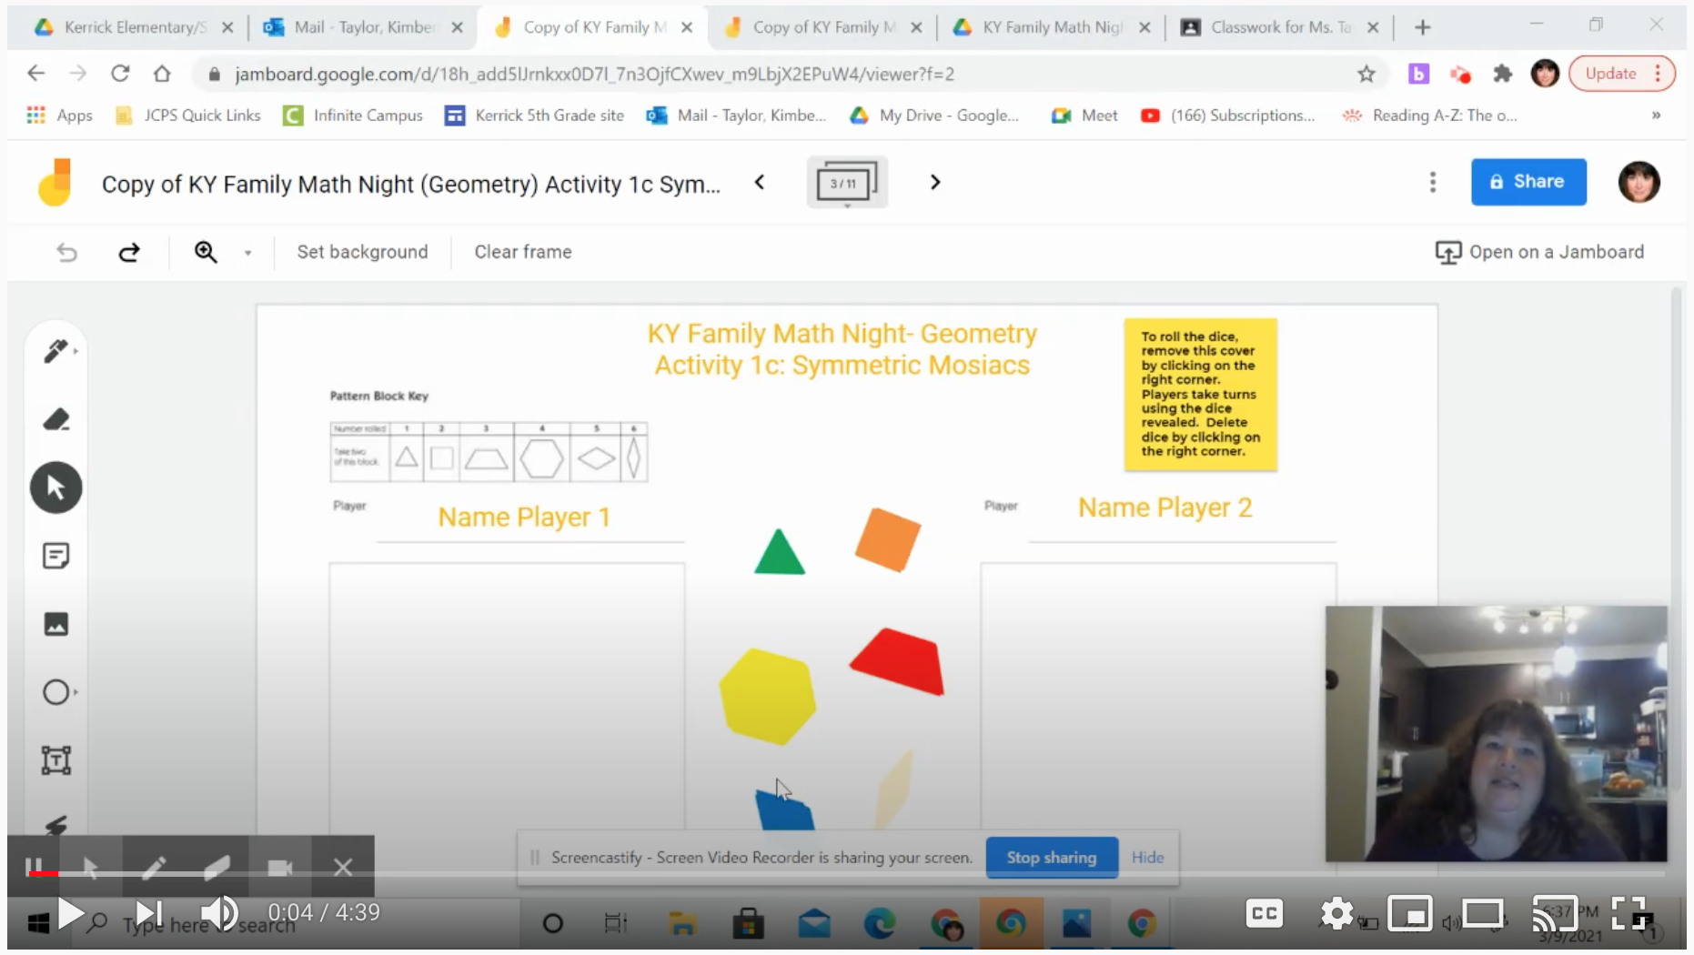Switch to second Copy of KY Family tab
The height and width of the screenshot is (955, 1694).
823,27
